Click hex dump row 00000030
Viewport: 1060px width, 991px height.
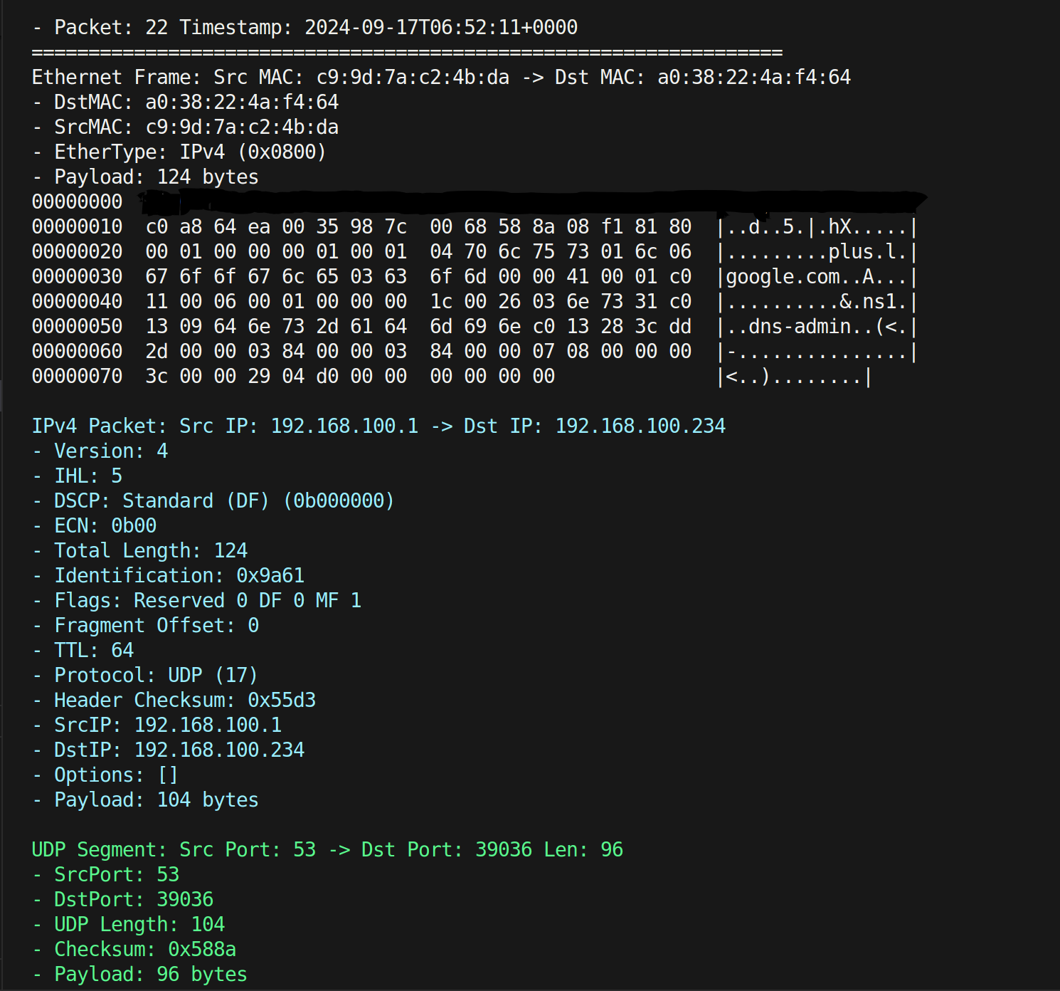(475, 277)
